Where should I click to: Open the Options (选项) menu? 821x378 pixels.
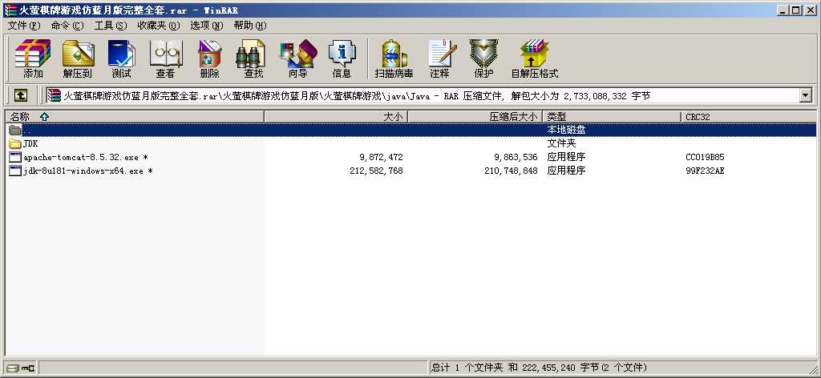pyautogui.click(x=206, y=26)
